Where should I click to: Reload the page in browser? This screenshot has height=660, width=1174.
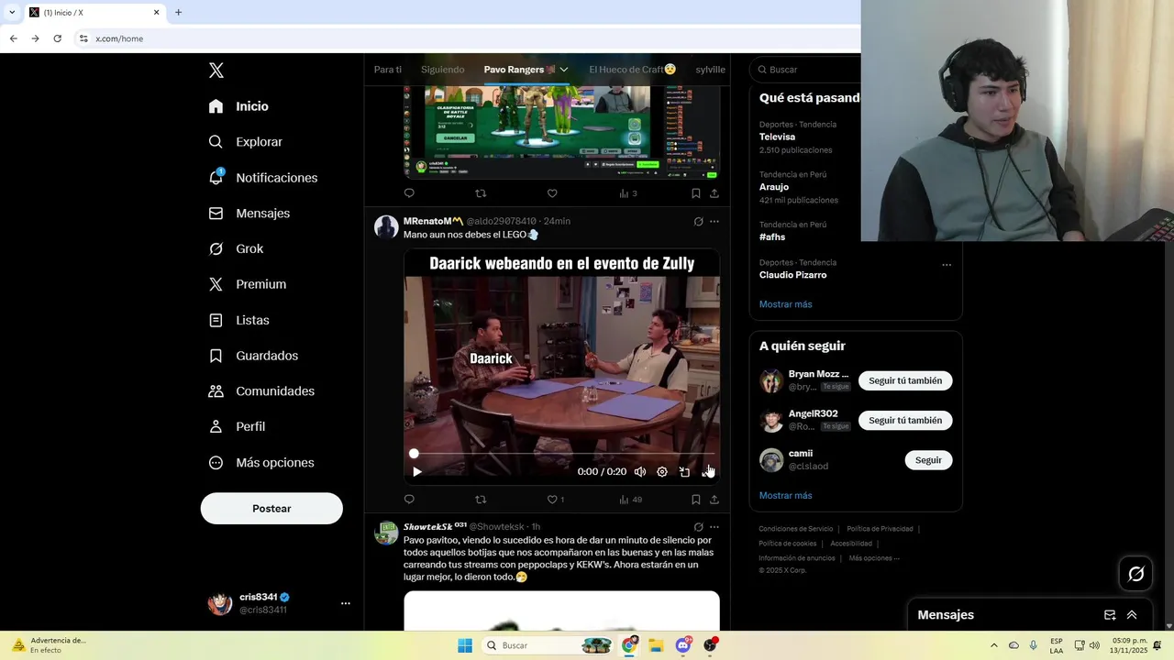point(57,38)
